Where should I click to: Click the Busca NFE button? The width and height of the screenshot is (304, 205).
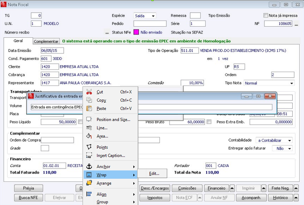pyautogui.click(x=28, y=198)
